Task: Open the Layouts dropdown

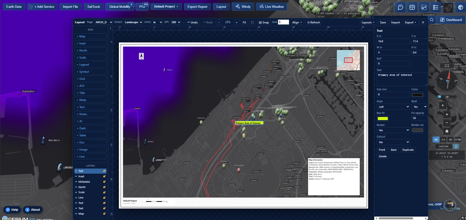Action: point(368,22)
